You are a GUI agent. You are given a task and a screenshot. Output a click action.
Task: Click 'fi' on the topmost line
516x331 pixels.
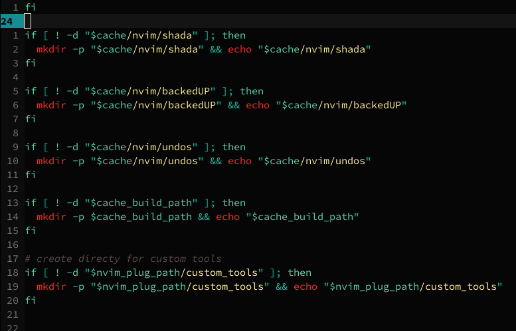point(31,7)
